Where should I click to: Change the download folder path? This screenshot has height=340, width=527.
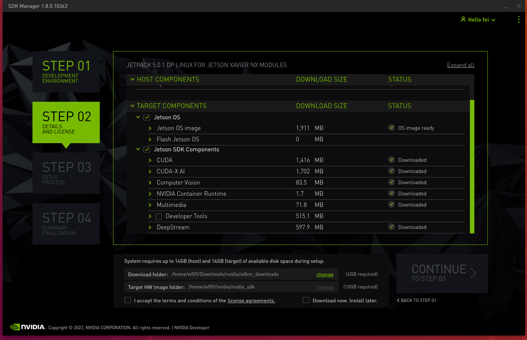coord(325,275)
